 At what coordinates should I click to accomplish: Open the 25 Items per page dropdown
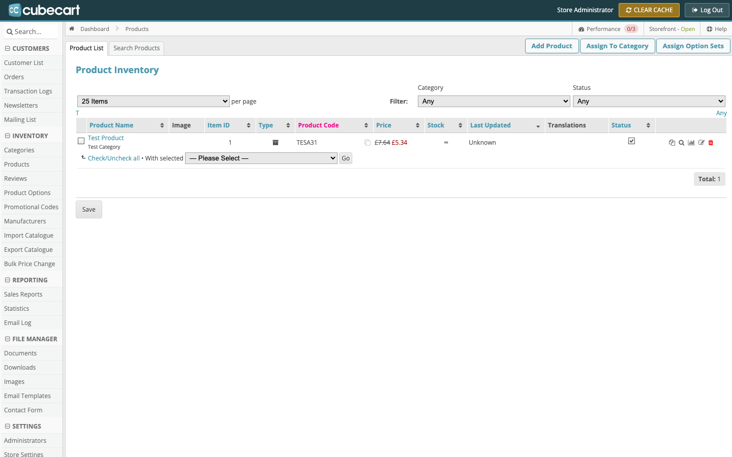pos(154,102)
